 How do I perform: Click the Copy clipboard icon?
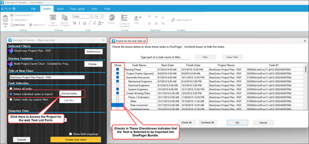pyautogui.click(x=5, y=19)
